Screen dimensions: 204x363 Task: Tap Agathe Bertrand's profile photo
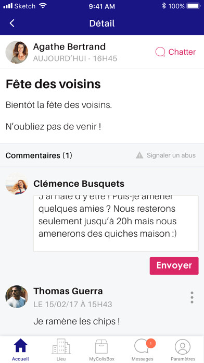(x=17, y=52)
